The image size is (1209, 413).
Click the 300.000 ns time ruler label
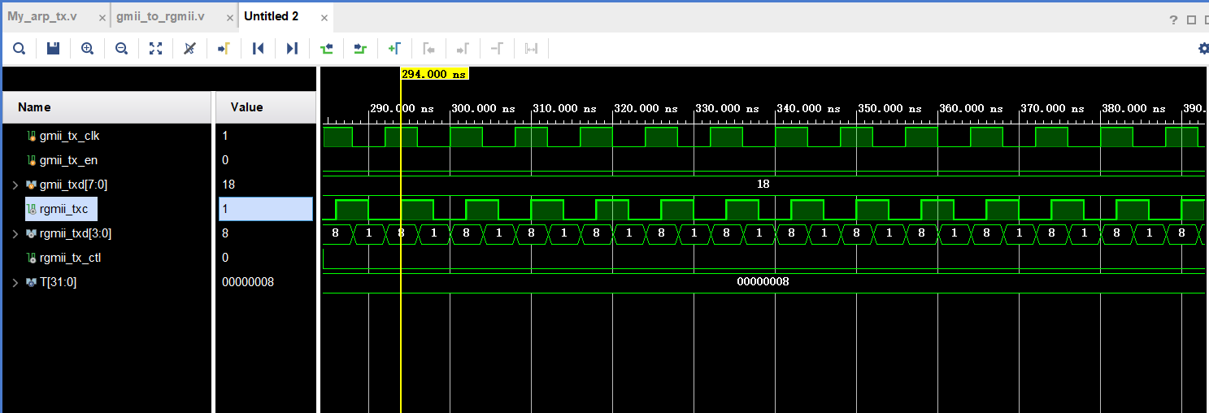[x=483, y=108]
